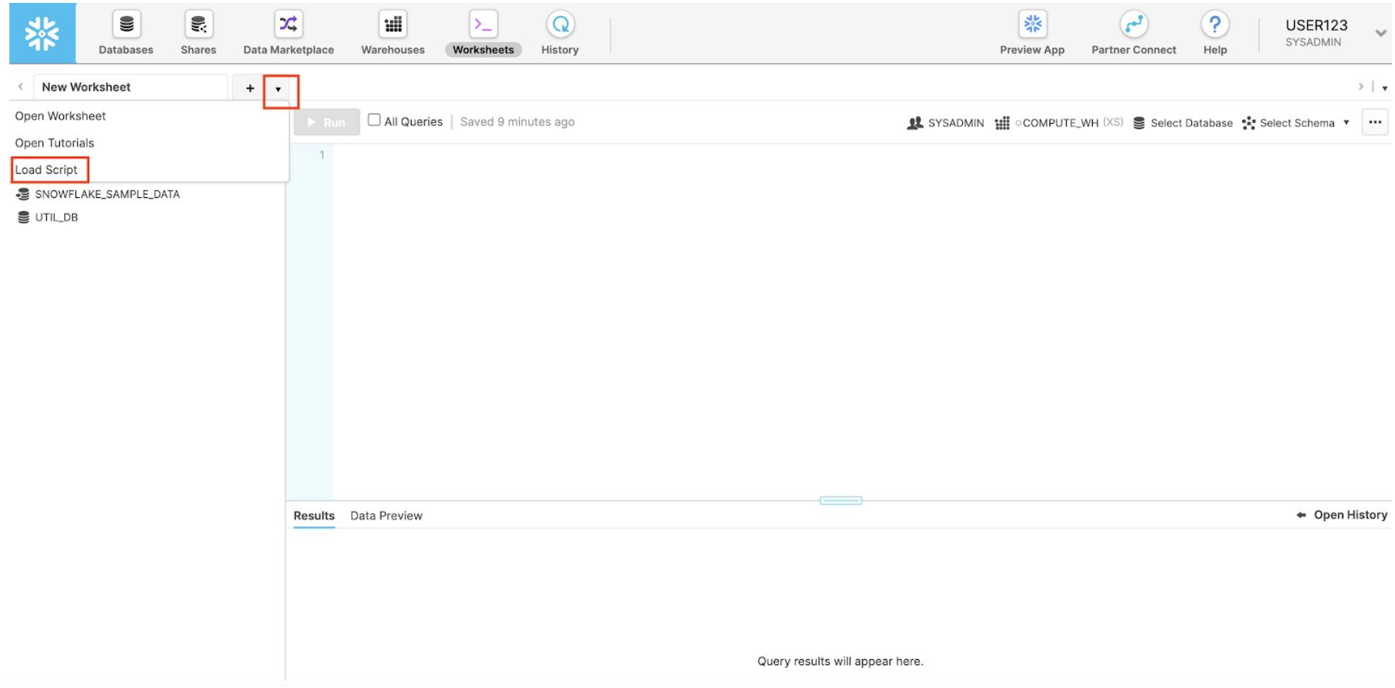Open the History page icon

point(560,25)
